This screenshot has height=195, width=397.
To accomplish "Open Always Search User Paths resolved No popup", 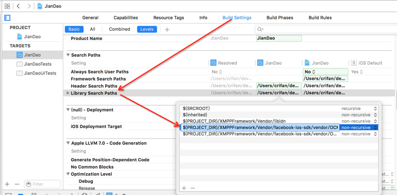I will point(217,72).
